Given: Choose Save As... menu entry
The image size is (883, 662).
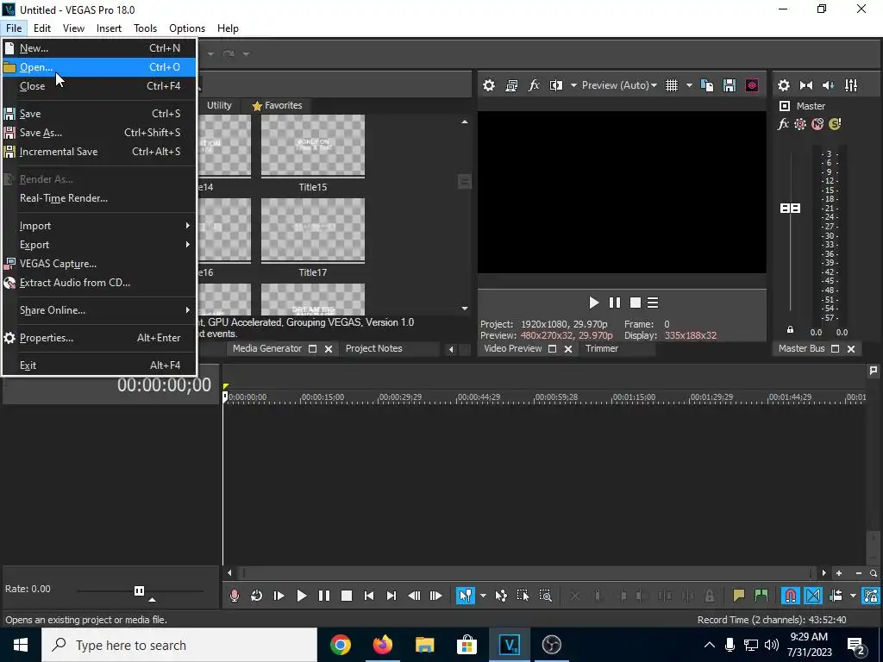Looking at the screenshot, I should coord(99,133).
